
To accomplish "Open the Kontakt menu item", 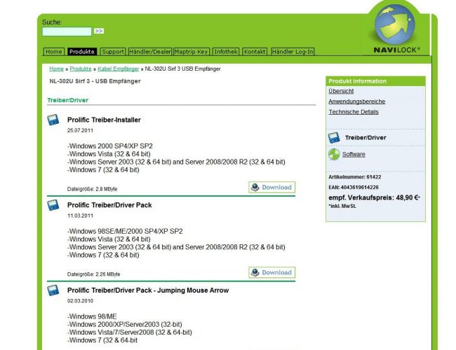I will (255, 52).
